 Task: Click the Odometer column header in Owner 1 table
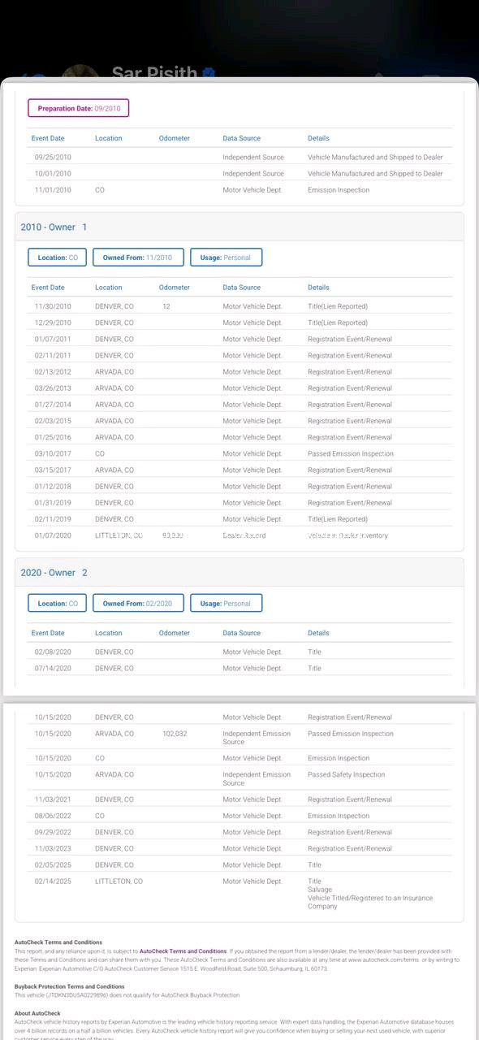coord(175,288)
